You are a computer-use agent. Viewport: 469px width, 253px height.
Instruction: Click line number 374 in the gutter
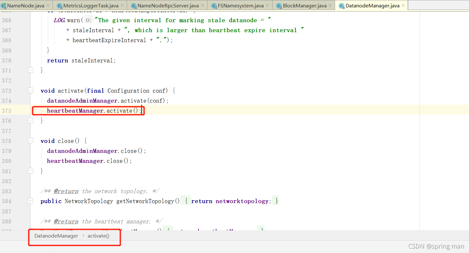(x=6, y=101)
